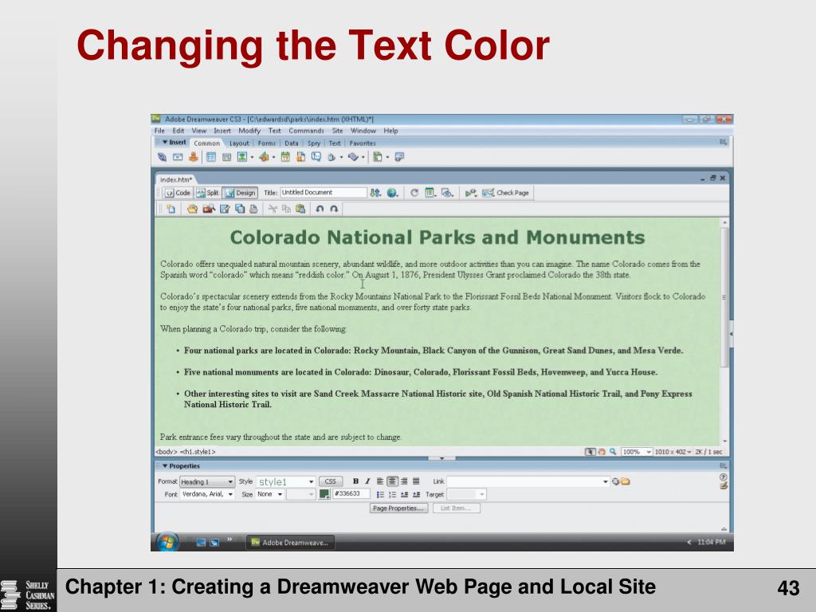Click the index.htm document tab
816x612 pixels.
(x=176, y=179)
